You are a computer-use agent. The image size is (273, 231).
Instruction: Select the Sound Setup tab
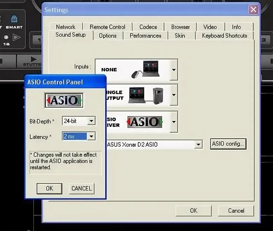tap(70, 35)
